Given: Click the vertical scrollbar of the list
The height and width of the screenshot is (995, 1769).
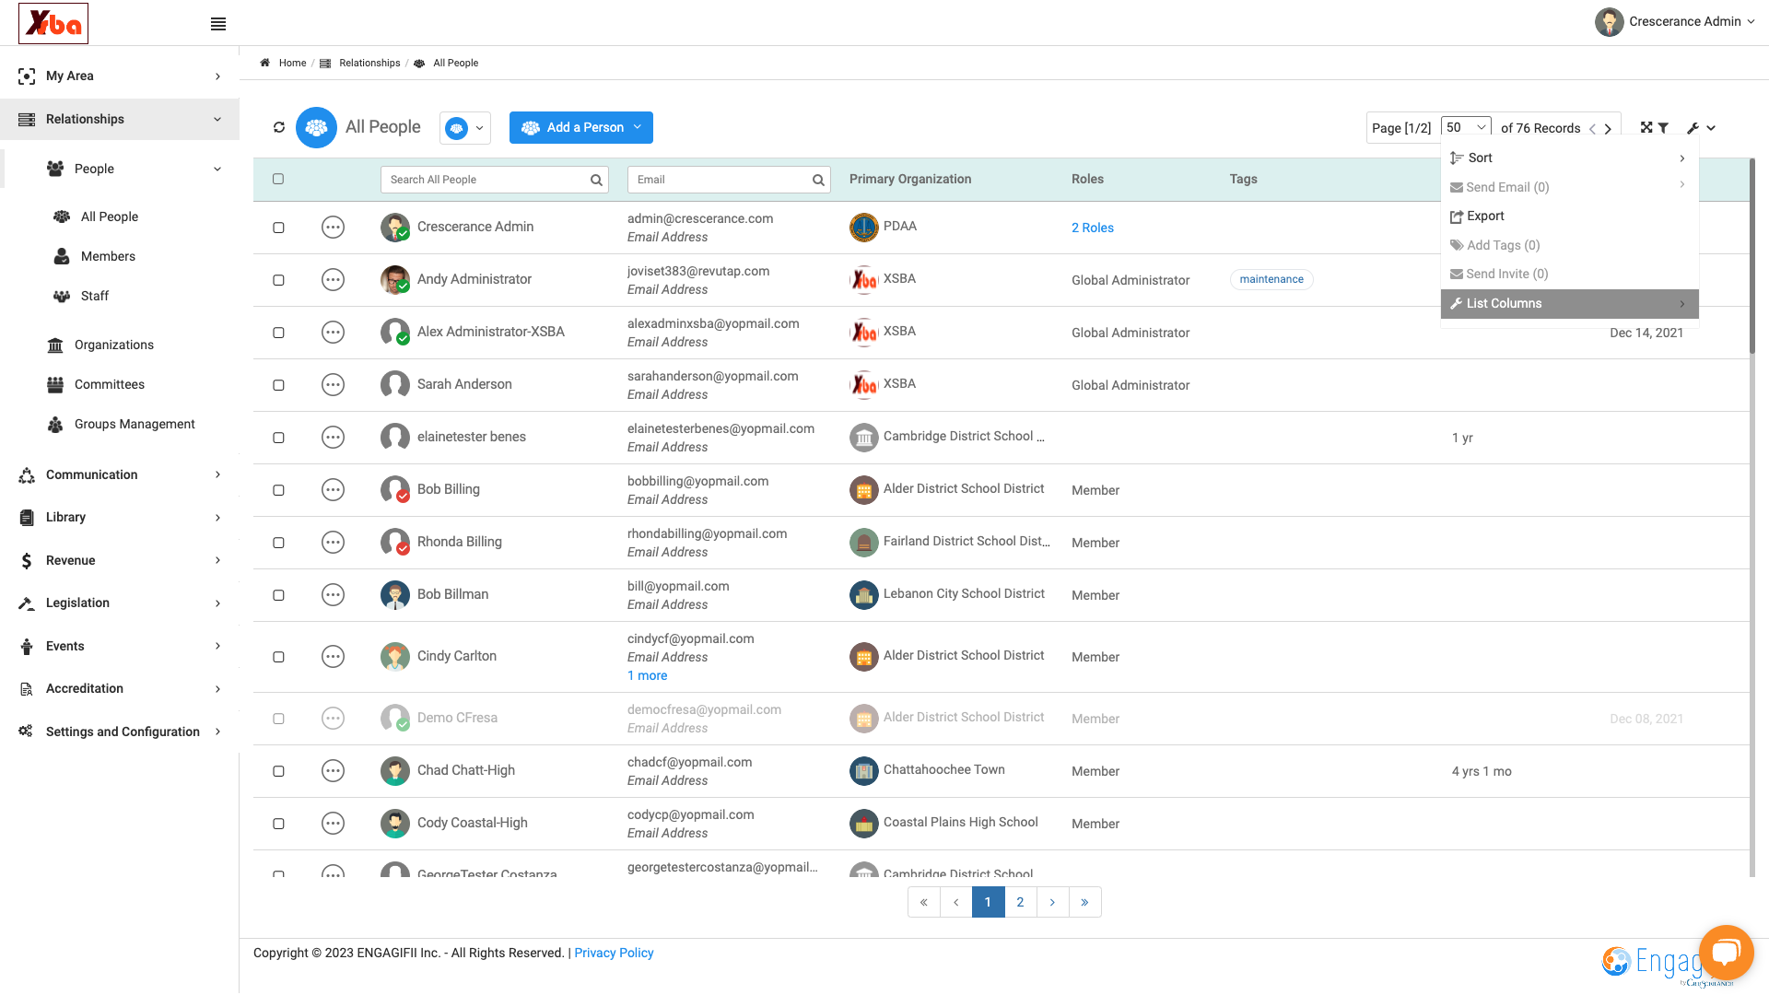Looking at the screenshot, I should tap(1752, 256).
